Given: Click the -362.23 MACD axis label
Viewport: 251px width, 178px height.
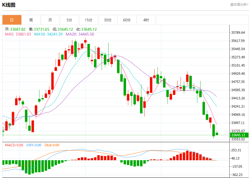Looking at the screenshot, I should point(237,175).
